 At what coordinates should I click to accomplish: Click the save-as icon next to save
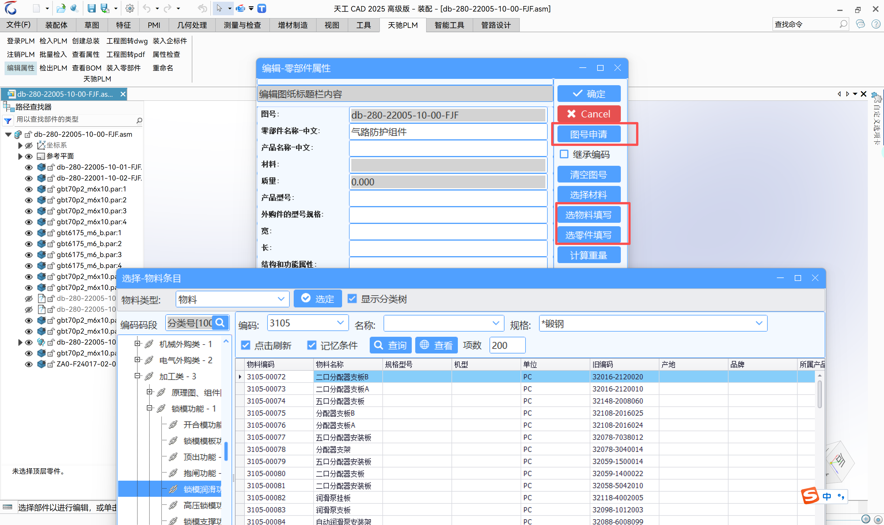(105, 8)
